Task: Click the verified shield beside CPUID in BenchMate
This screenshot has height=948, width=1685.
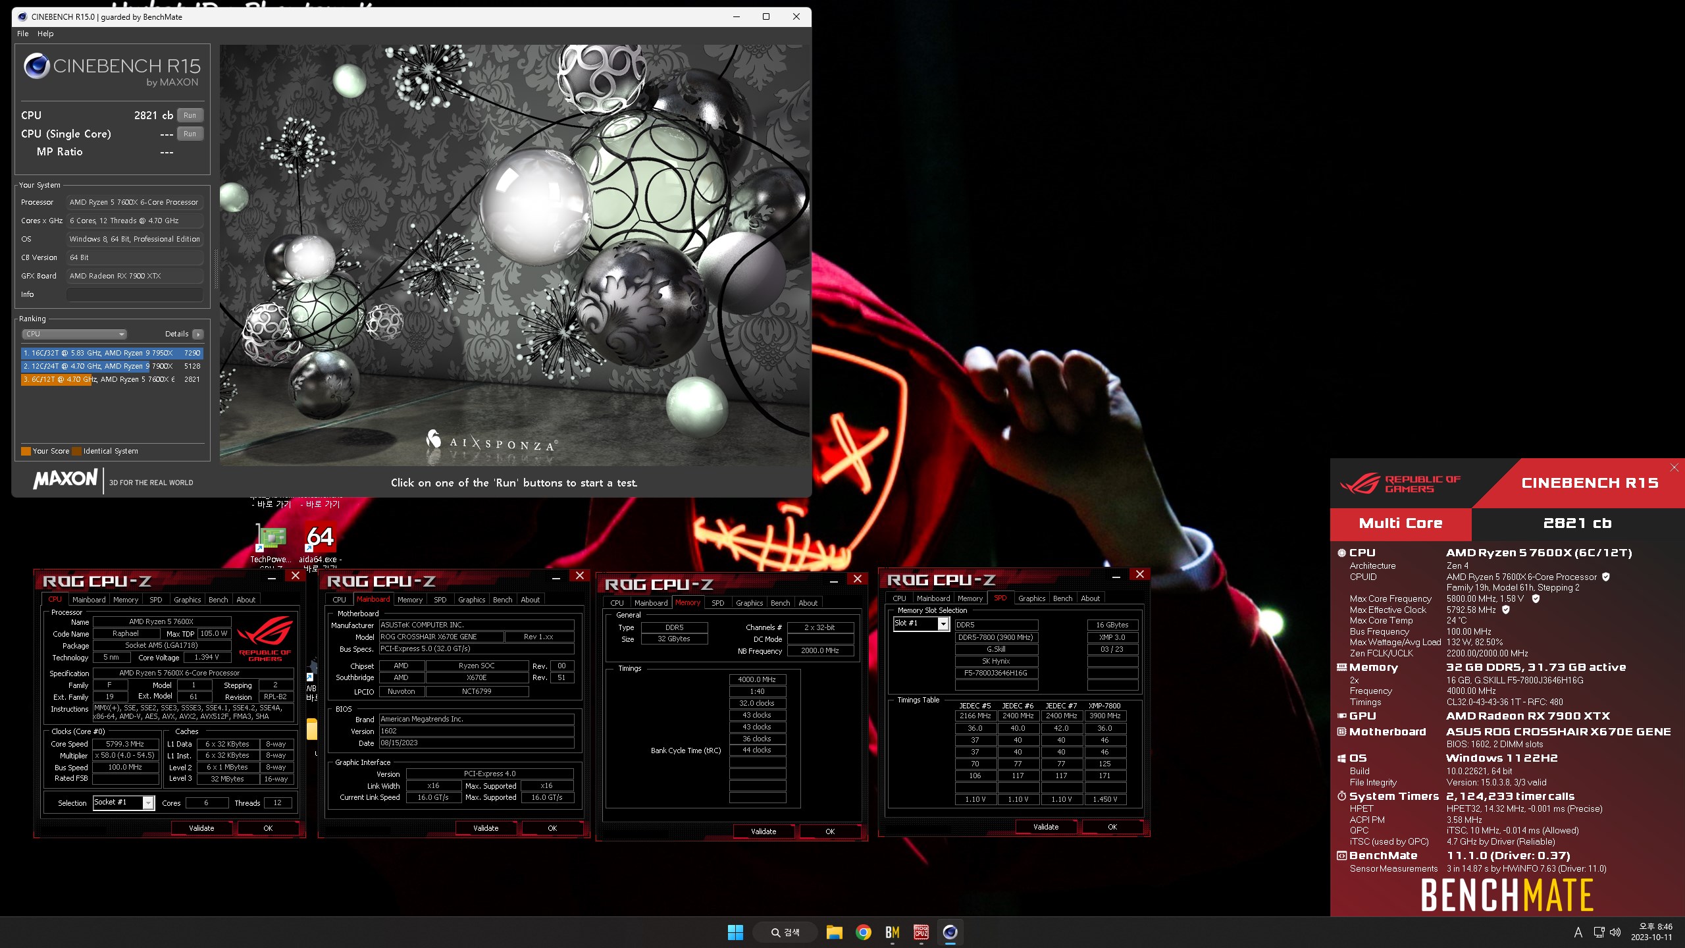Action: tap(1605, 577)
